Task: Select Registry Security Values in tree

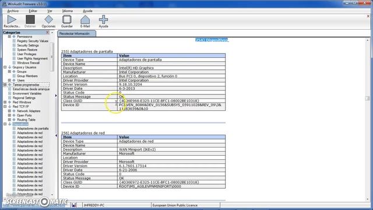Action: pos(33,41)
